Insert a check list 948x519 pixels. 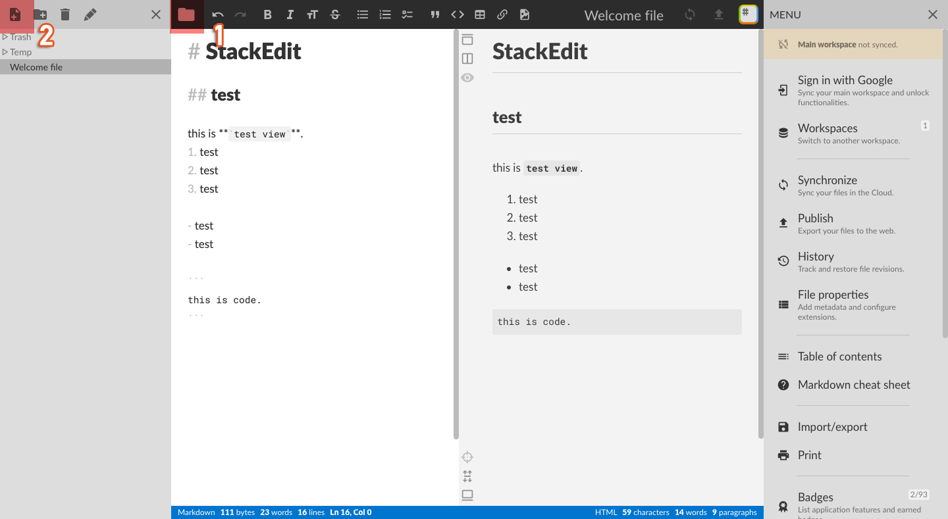[x=408, y=14]
